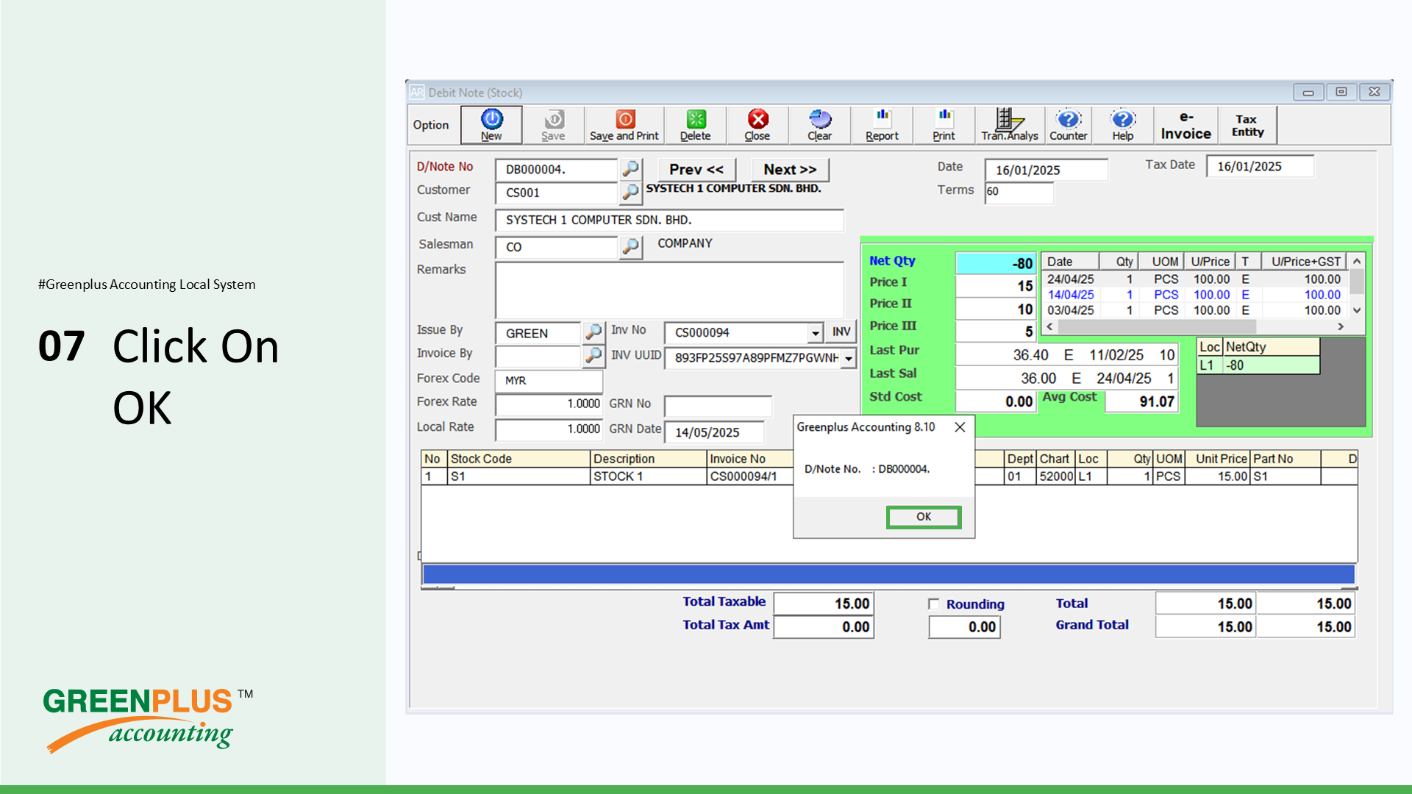Click the blue grid horizontal scrollbar

pyautogui.click(x=888, y=574)
